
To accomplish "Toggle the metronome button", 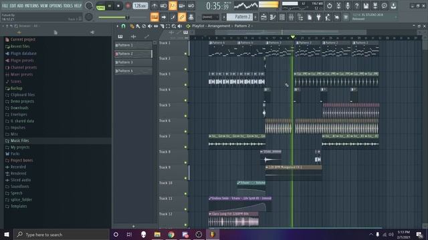I will click(x=154, y=6).
